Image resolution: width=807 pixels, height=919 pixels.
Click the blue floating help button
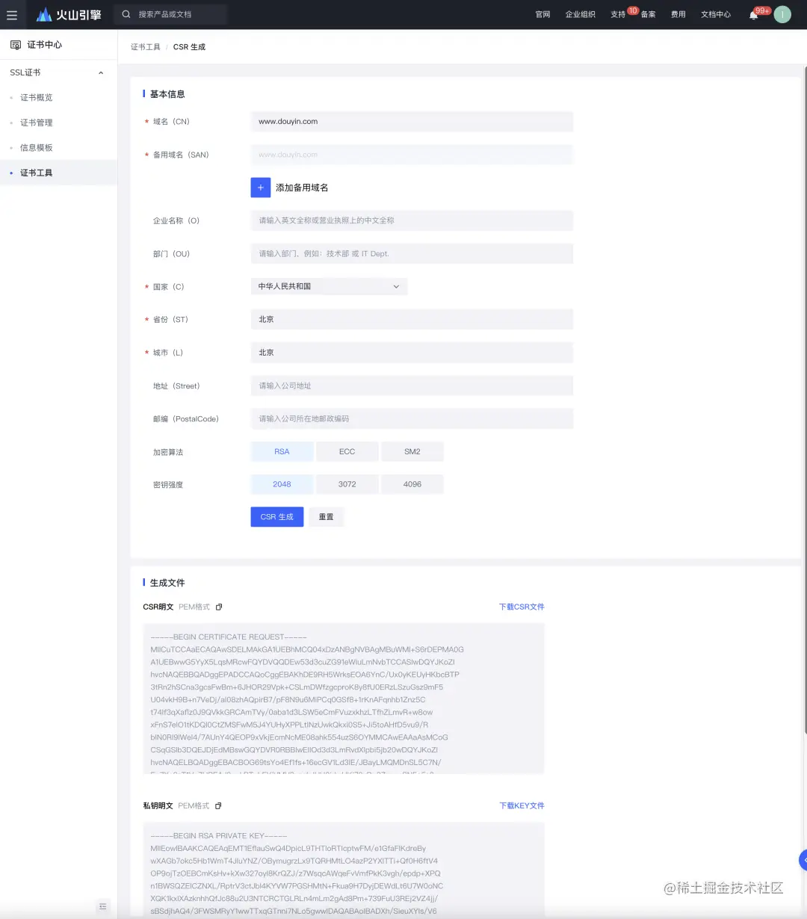(x=803, y=860)
